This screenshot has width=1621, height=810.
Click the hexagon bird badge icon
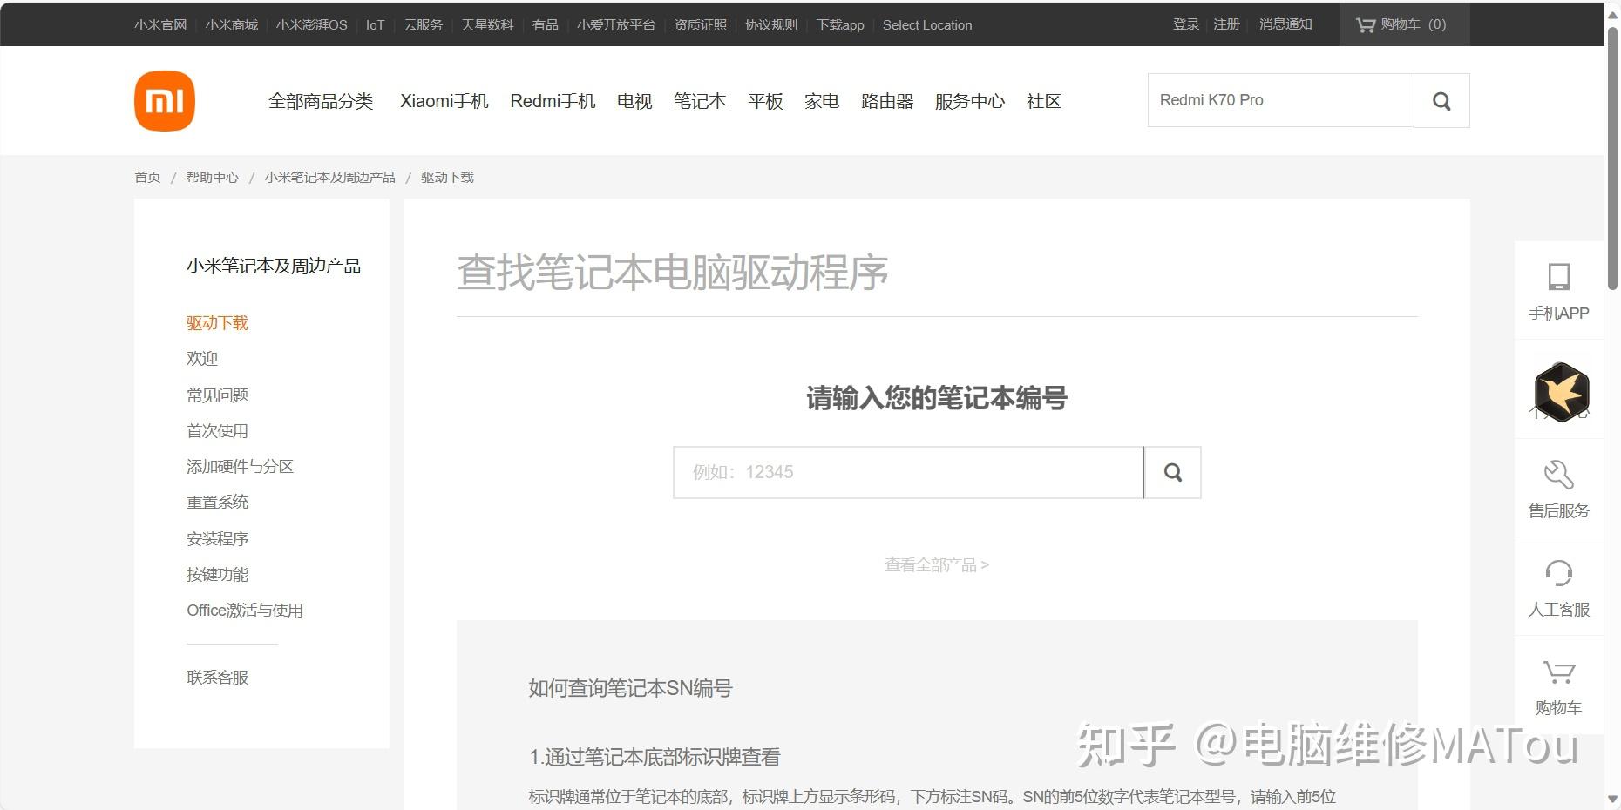(1561, 392)
